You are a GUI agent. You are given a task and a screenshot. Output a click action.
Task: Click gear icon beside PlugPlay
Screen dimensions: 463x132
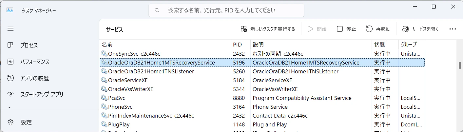[104, 124]
